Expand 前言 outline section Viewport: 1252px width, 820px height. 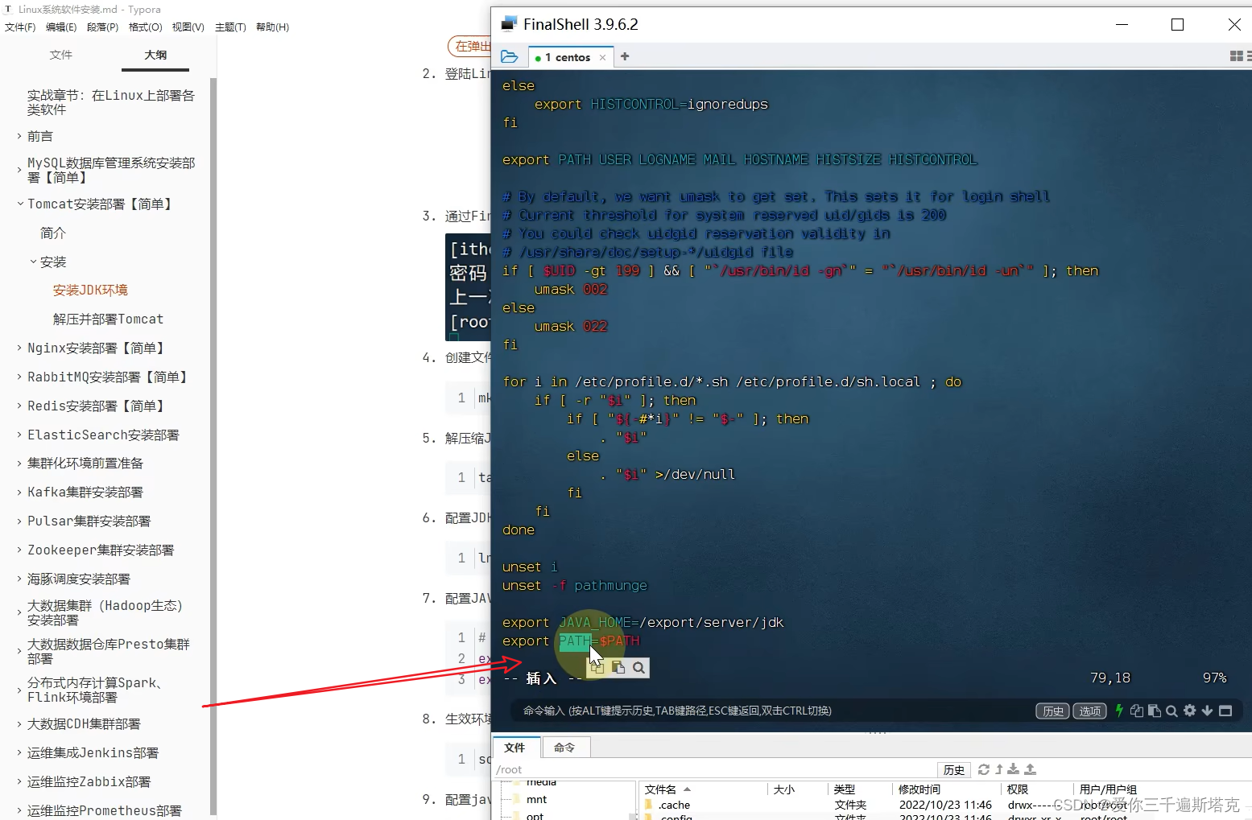[x=19, y=136]
